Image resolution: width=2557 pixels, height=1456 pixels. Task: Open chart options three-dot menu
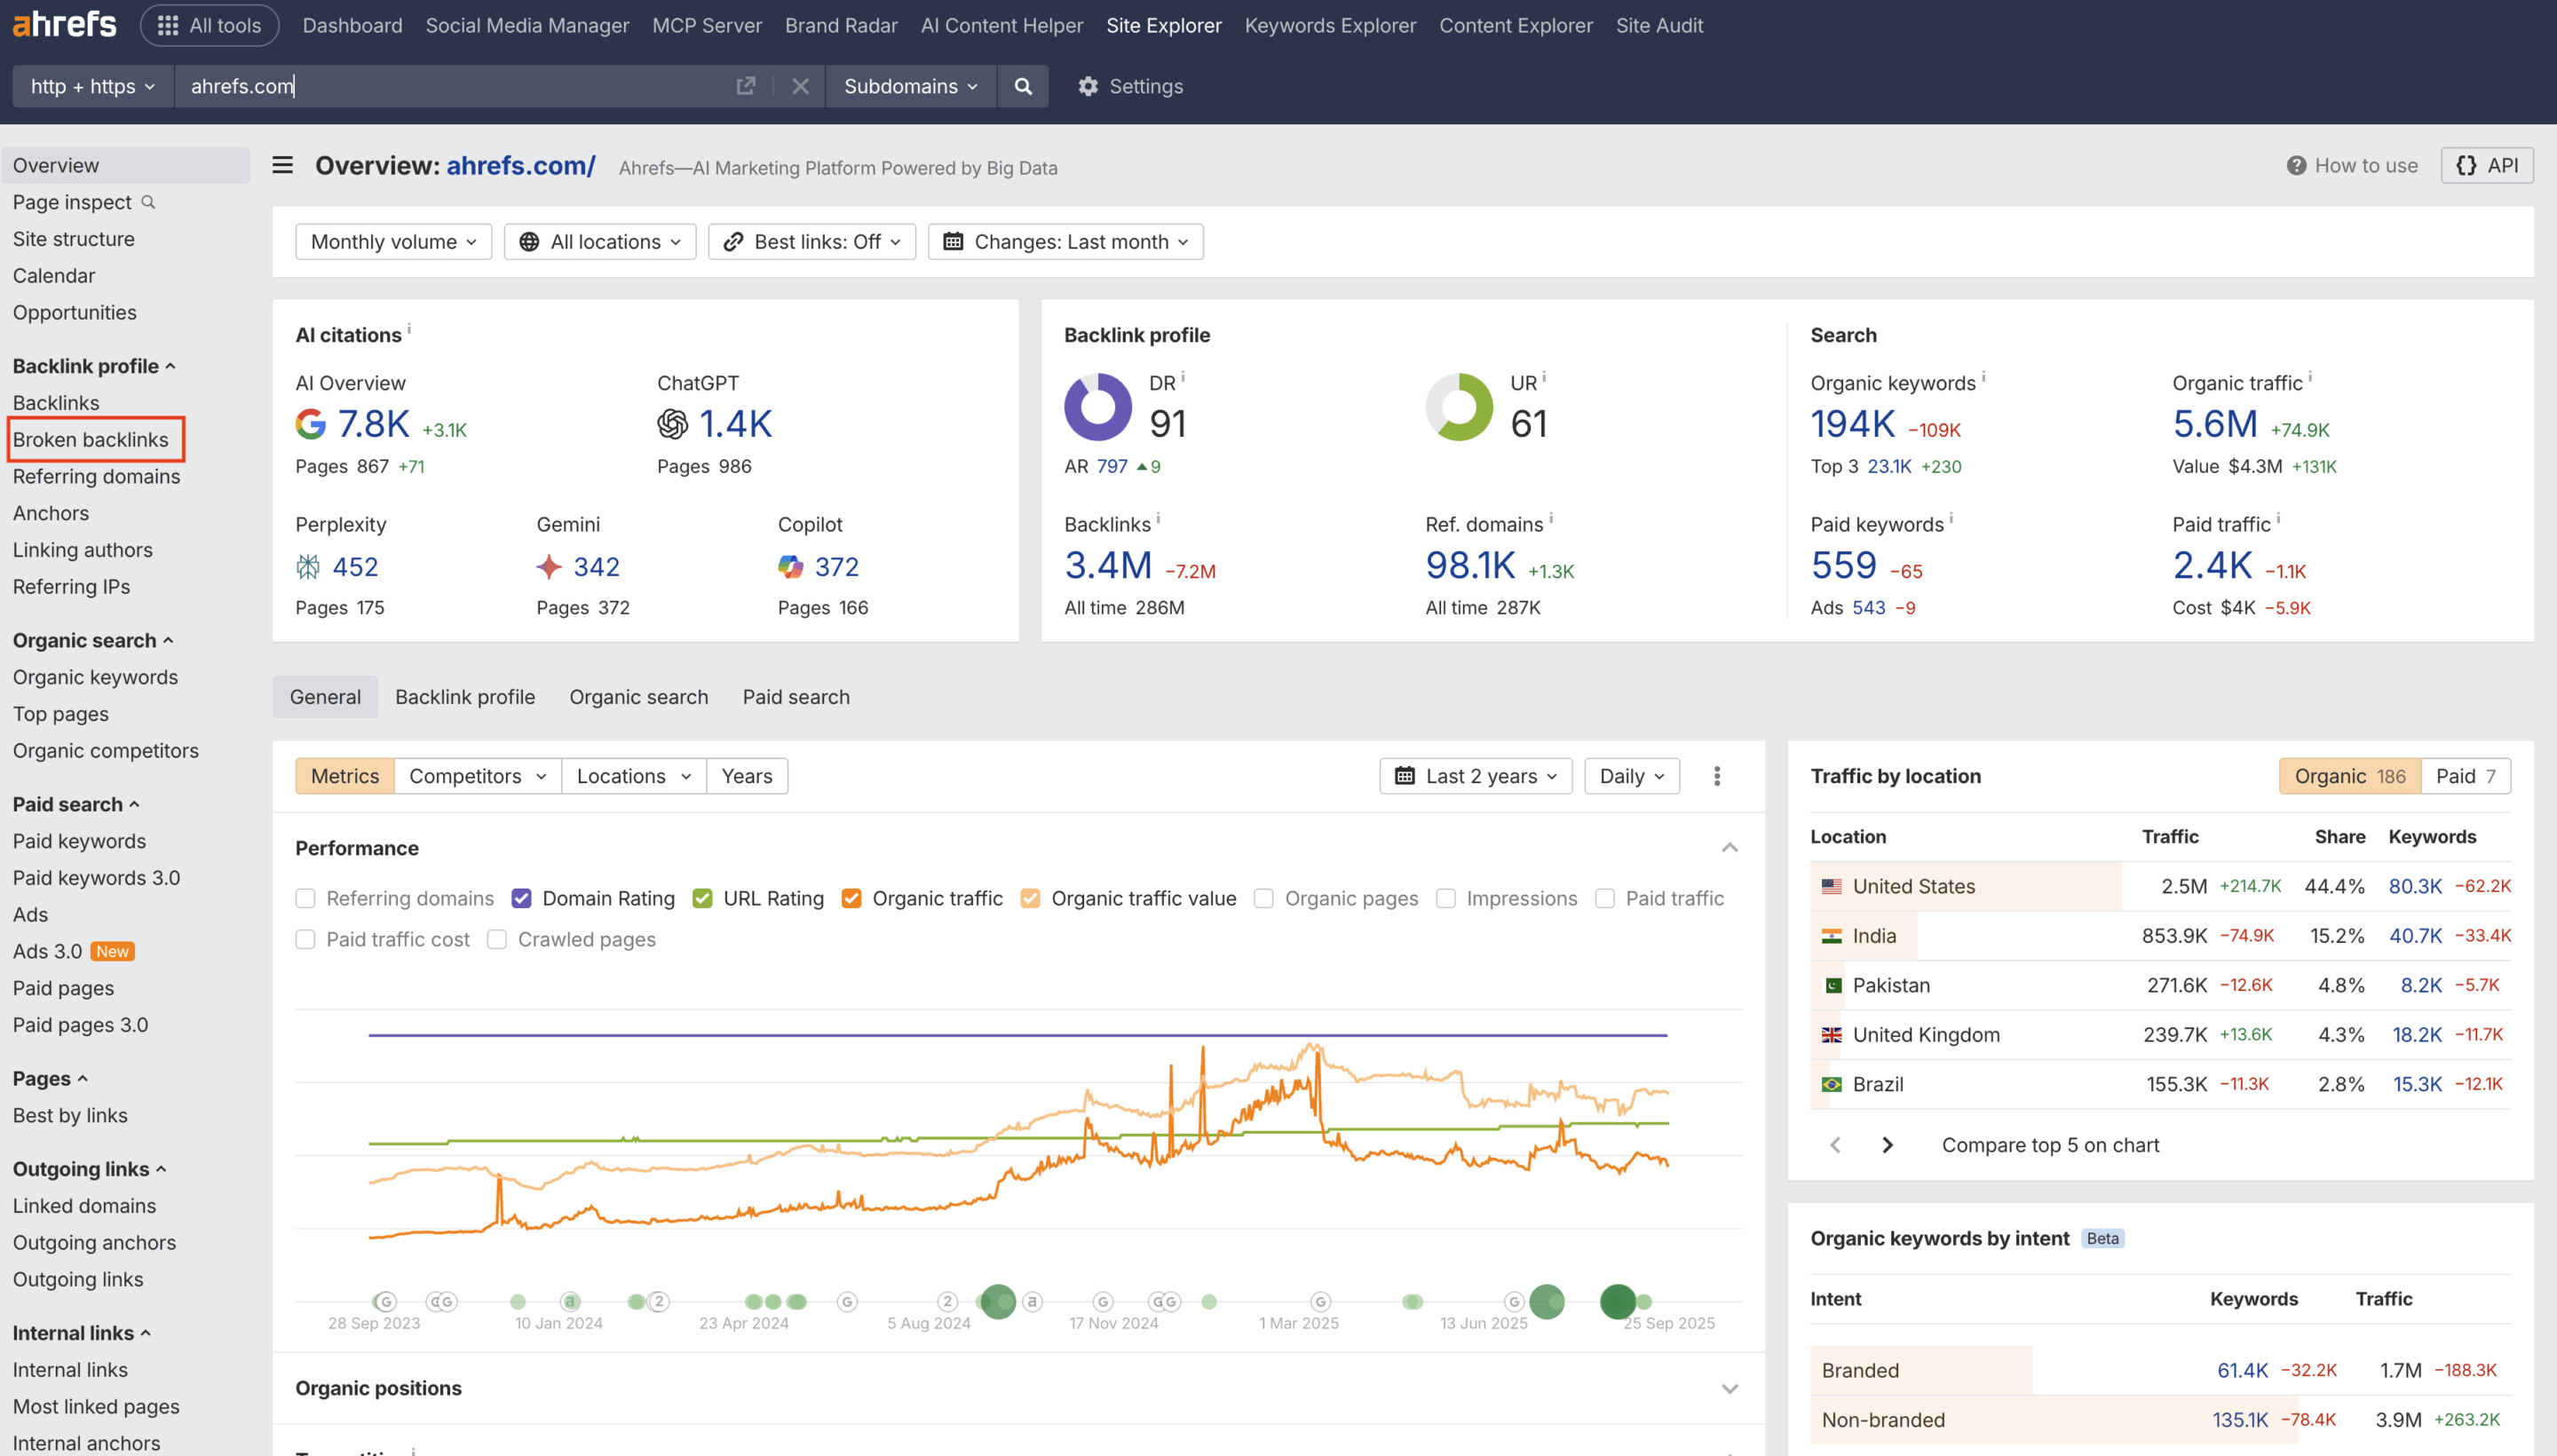[x=1717, y=776]
